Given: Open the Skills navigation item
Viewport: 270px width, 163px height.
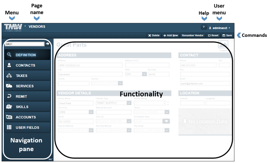Looking at the screenshot, I should [x=28, y=107].
